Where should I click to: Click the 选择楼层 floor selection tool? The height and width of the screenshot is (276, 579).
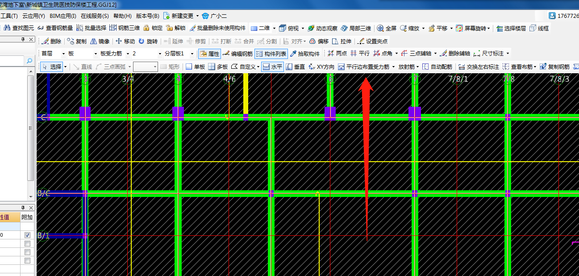click(511, 28)
